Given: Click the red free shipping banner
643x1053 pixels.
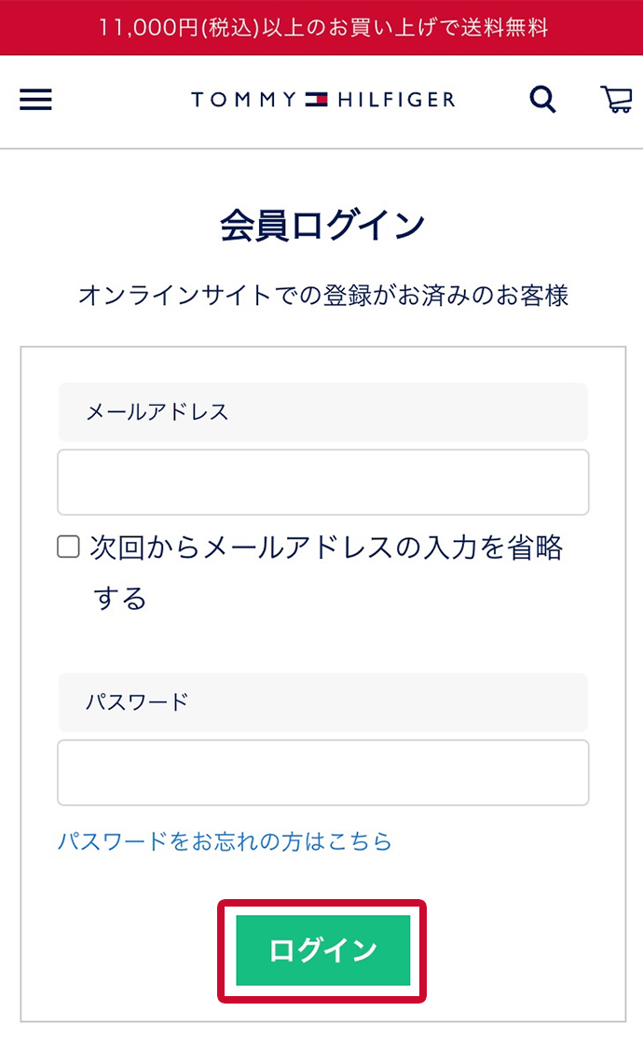Looking at the screenshot, I should (x=321, y=28).
